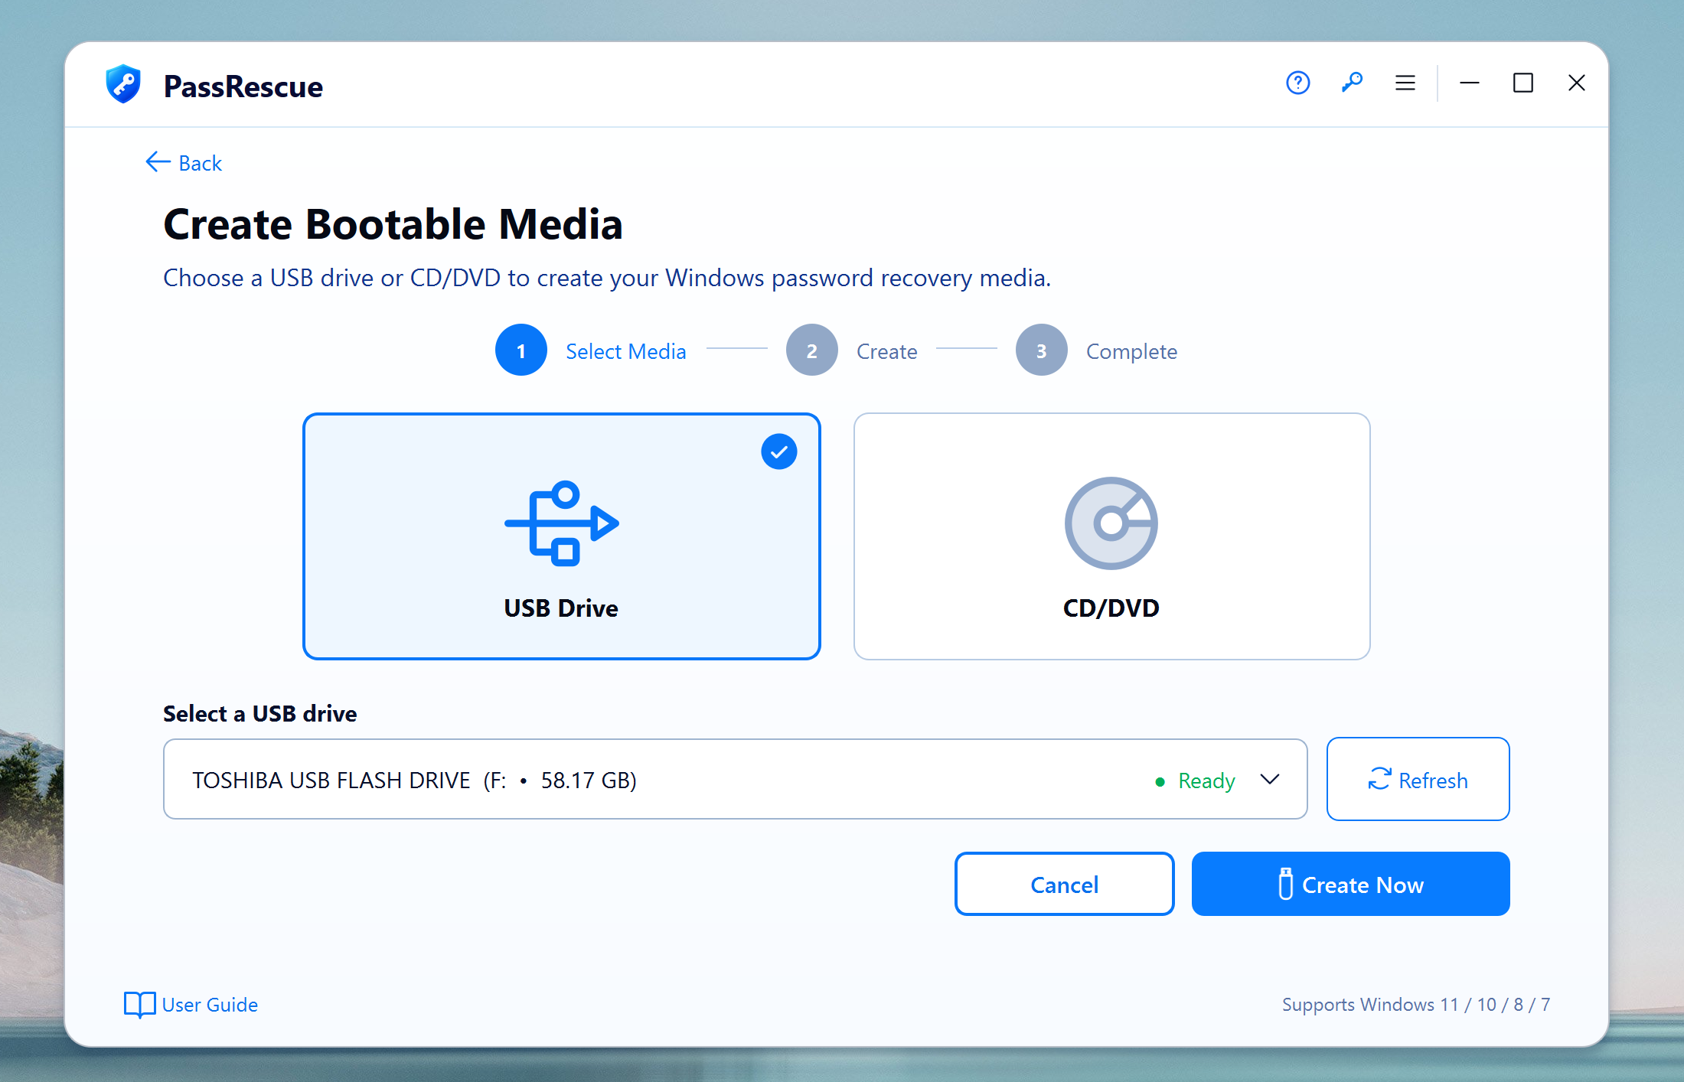Click the PassRescue shield logo

(x=123, y=84)
